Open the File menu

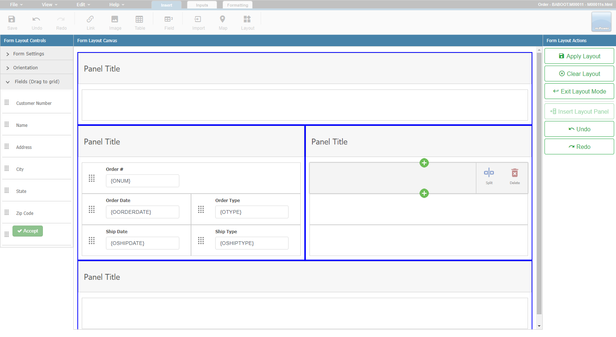(x=16, y=5)
